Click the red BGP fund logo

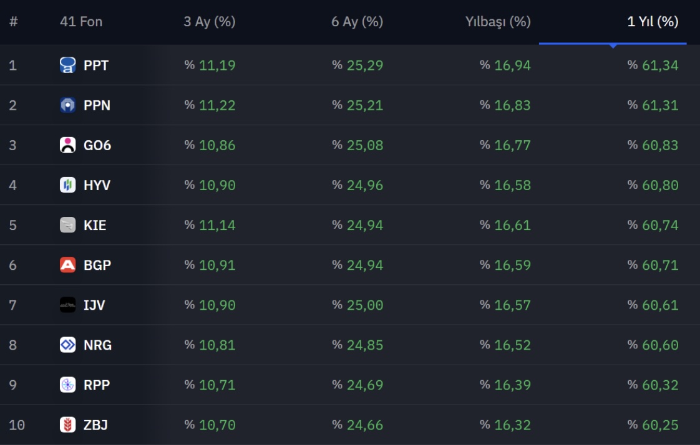67,265
